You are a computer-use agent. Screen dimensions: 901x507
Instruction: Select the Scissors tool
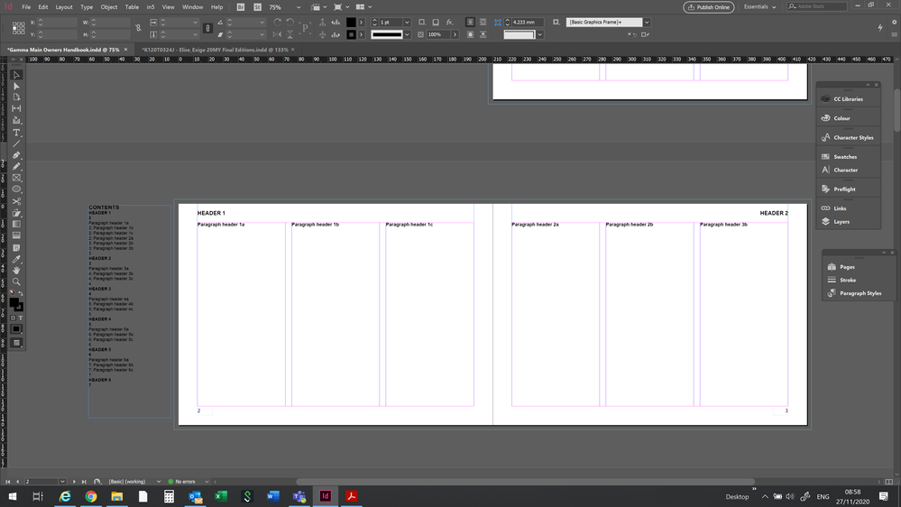click(16, 202)
